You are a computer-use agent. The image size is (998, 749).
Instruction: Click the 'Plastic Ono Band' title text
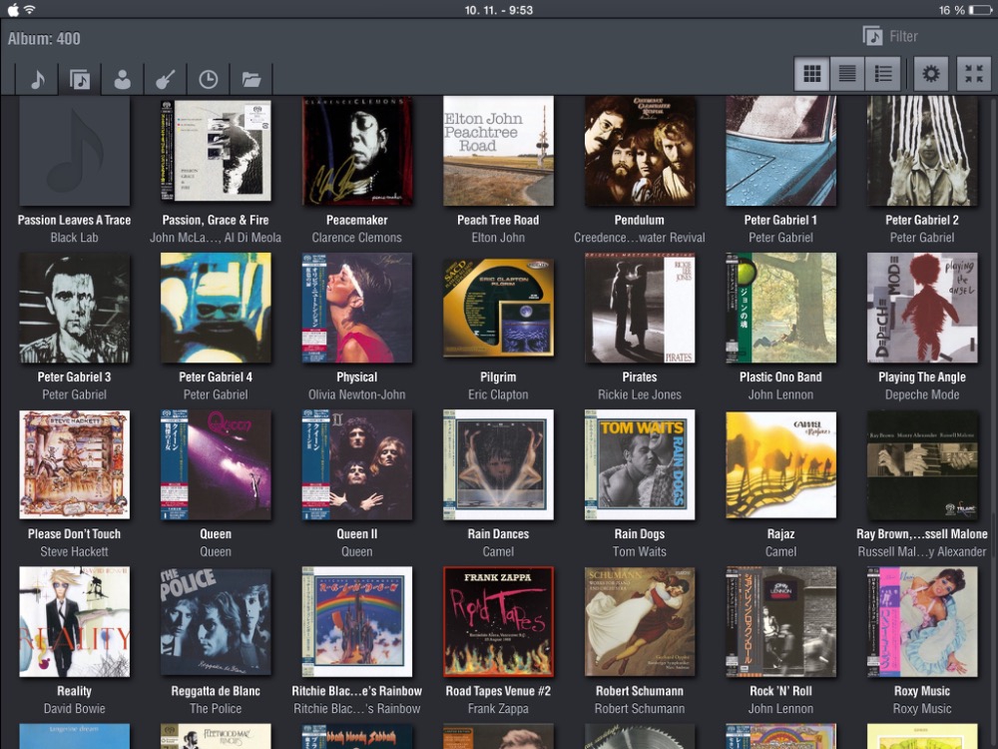[x=781, y=377]
